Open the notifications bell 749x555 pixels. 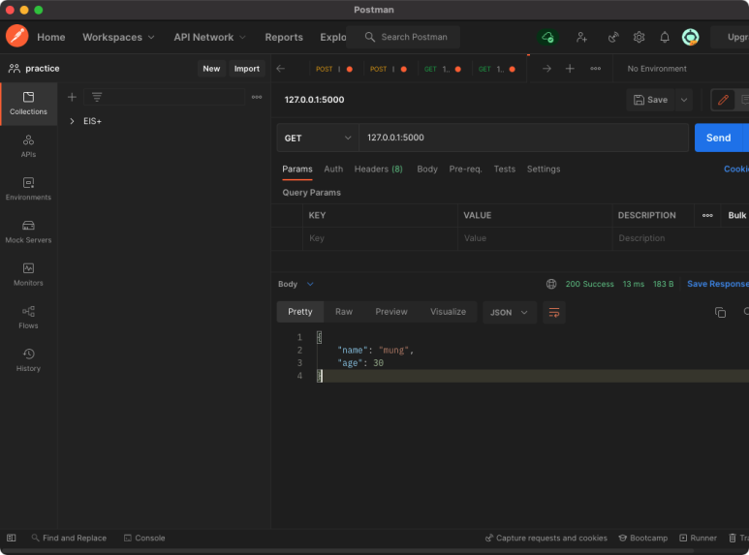pos(665,37)
